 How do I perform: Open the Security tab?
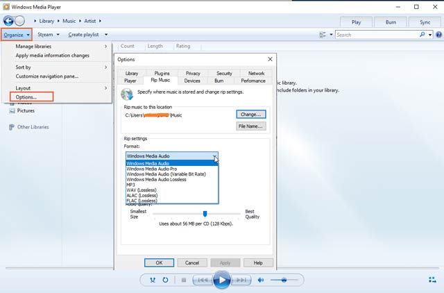(224, 73)
